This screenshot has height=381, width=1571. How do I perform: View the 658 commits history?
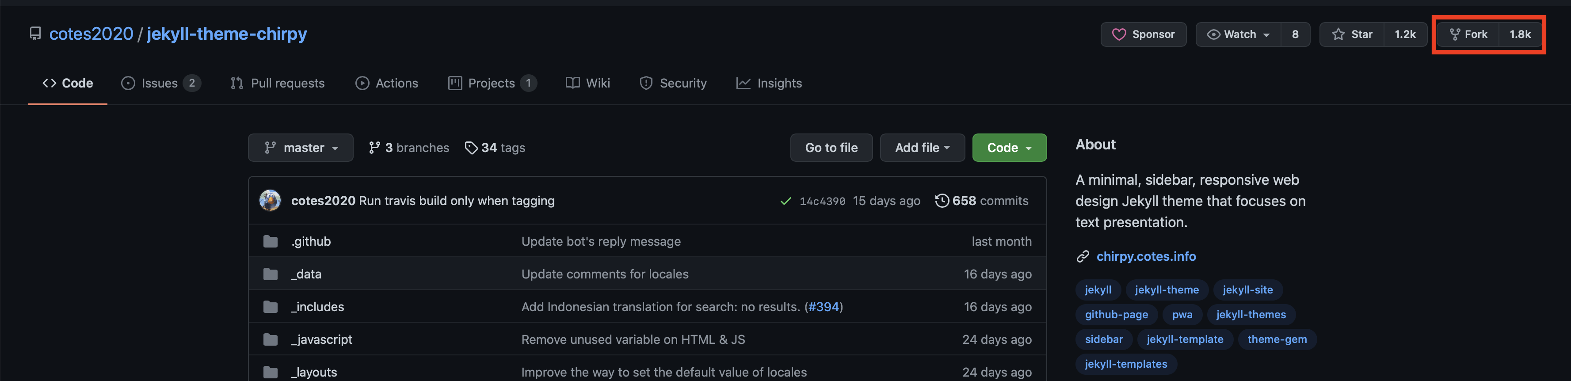(x=981, y=201)
